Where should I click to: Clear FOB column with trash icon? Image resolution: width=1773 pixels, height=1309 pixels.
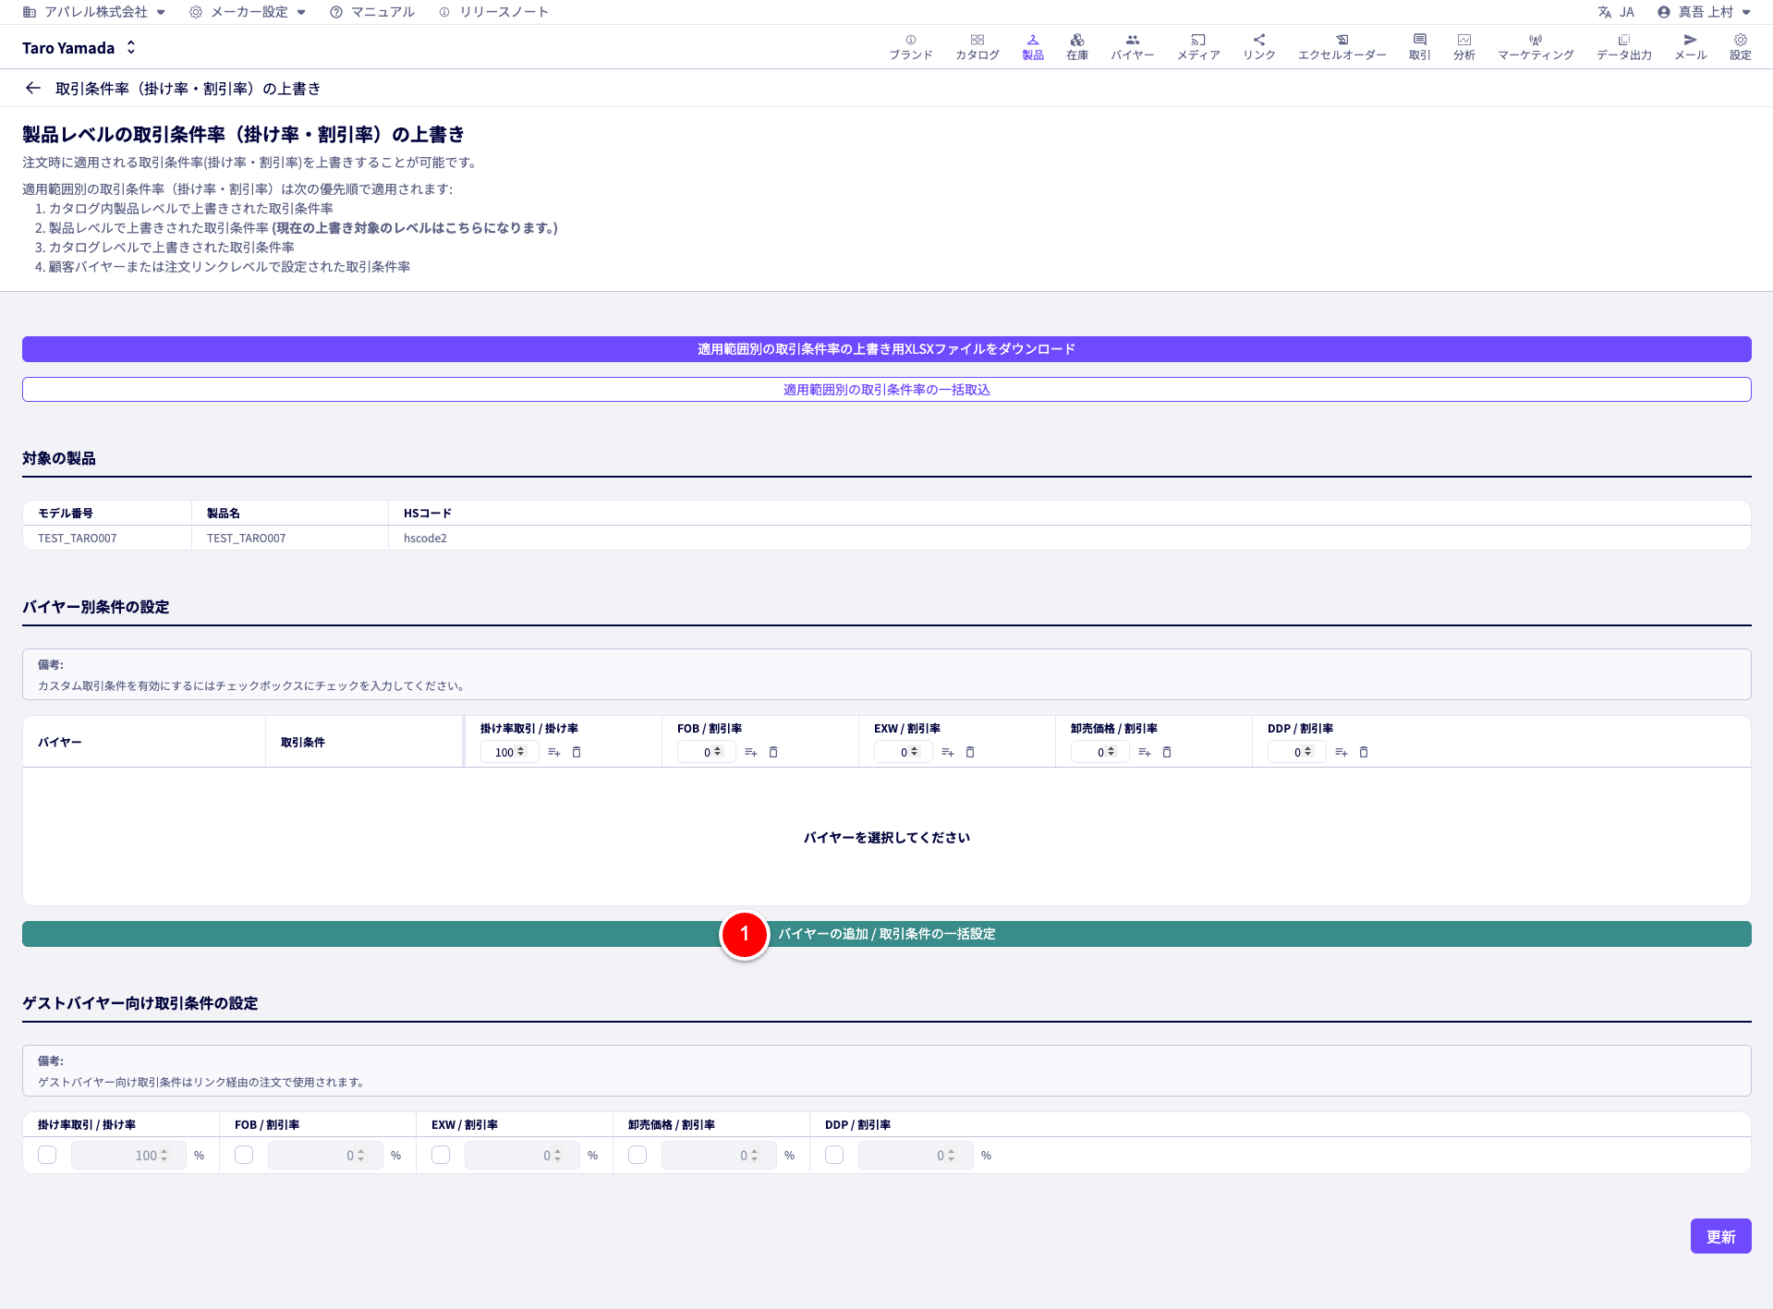(773, 752)
